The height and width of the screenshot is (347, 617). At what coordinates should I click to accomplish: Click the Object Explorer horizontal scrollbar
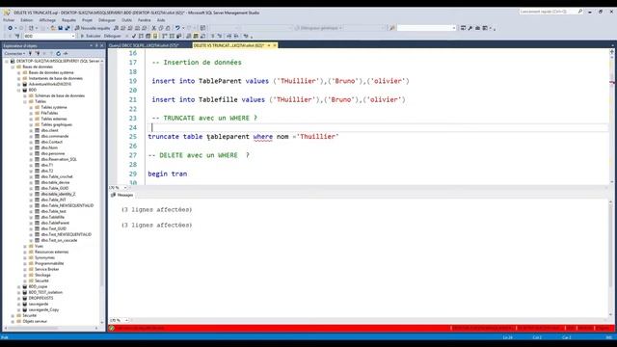point(51,328)
